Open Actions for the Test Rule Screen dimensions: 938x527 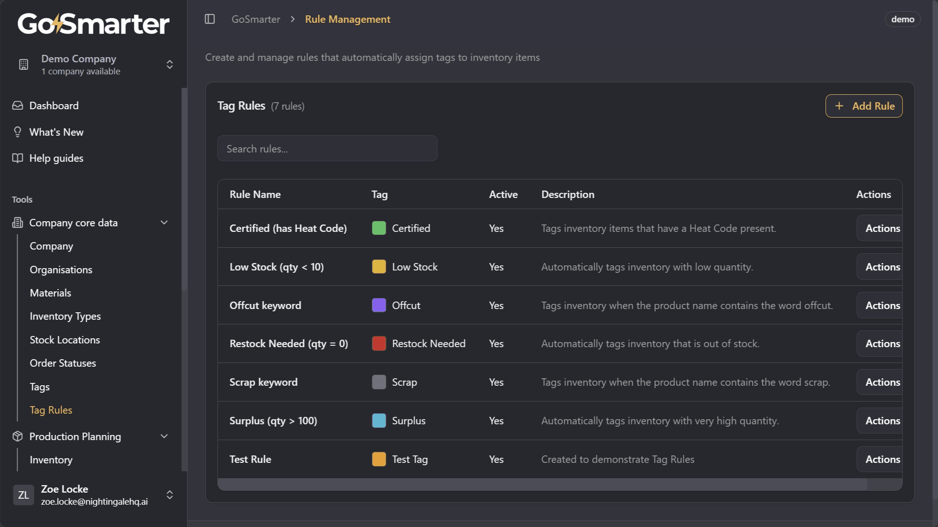(x=882, y=459)
